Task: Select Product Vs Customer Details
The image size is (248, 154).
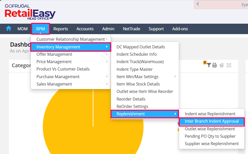Action: 71,69
